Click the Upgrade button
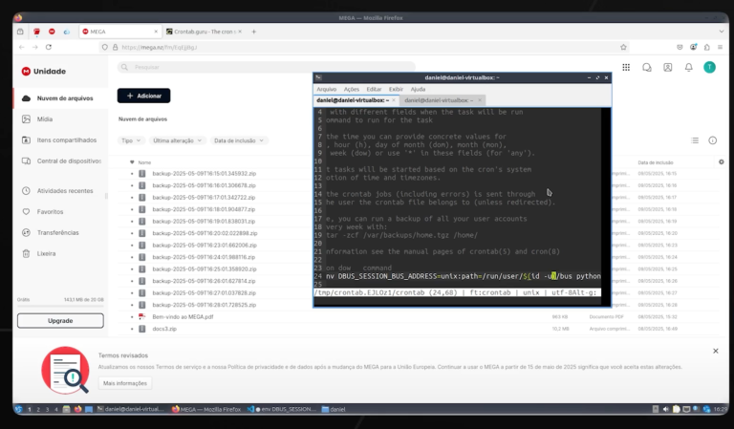 (x=59, y=320)
